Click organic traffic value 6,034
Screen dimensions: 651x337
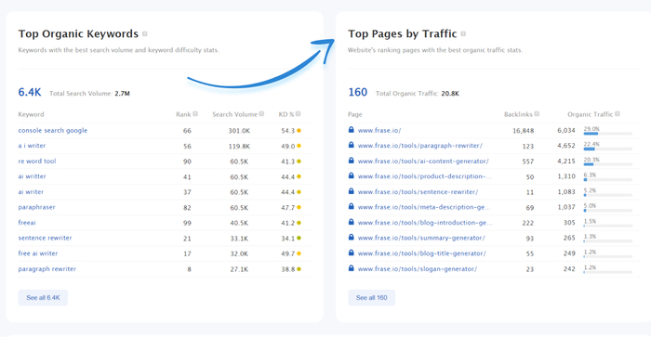click(566, 131)
